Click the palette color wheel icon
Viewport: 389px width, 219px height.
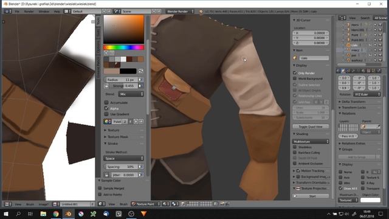[x=107, y=122]
